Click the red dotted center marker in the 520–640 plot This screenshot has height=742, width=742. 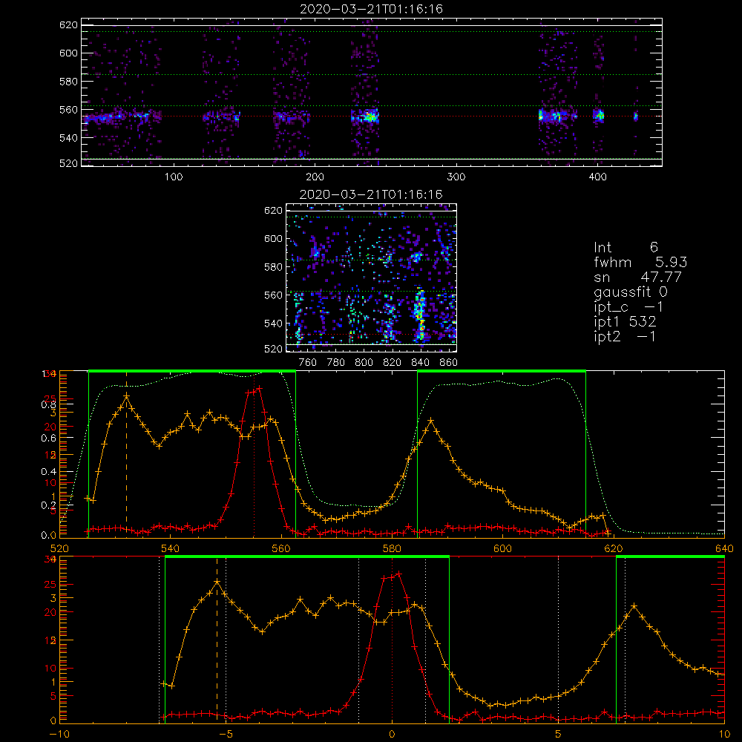(254, 454)
